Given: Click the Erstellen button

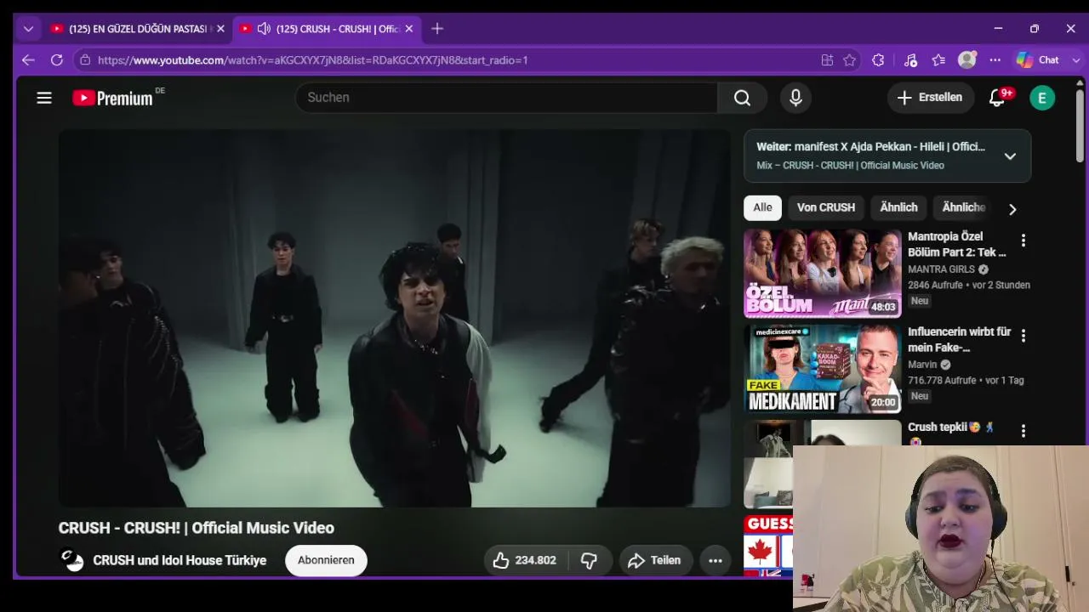Looking at the screenshot, I should tap(929, 98).
